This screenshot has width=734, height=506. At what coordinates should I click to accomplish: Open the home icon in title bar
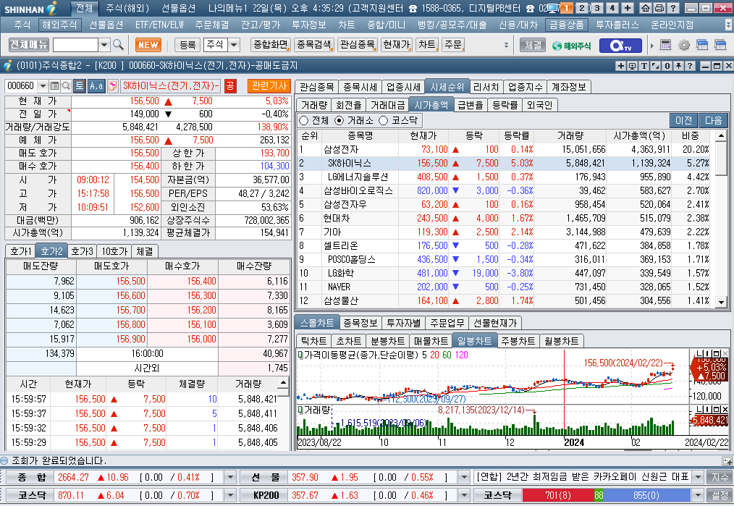coord(646,8)
